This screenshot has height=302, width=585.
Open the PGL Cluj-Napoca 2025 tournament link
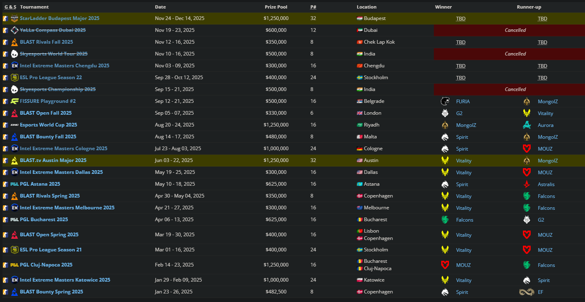click(46, 265)
